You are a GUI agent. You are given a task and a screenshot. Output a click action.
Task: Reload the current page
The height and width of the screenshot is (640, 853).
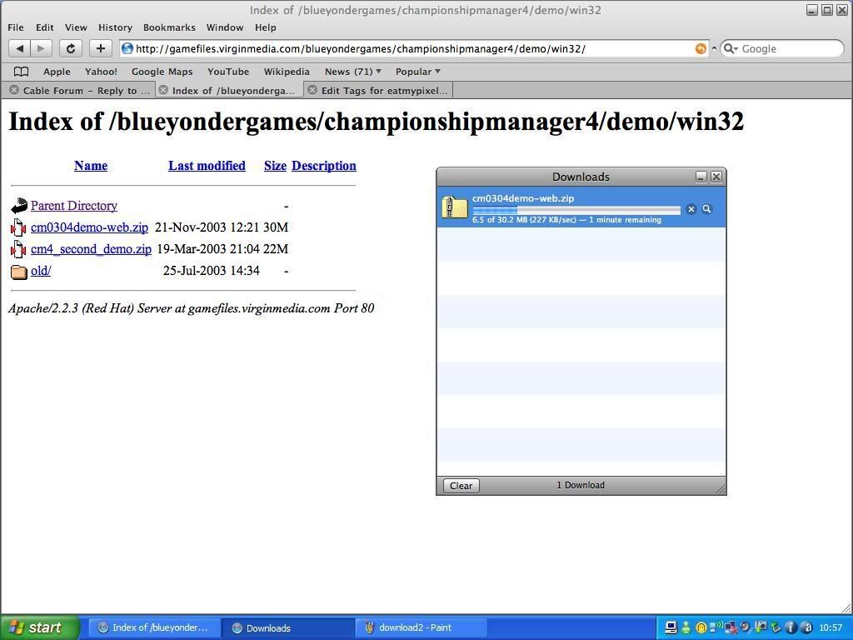(71, 48)
